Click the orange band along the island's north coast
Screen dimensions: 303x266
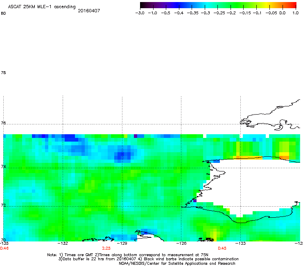pyautogui.click(x=248, y=158)
